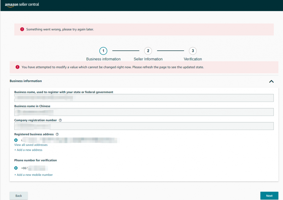Focus the Business name in Chinese field
The height and width of the screenshot is (200, 283).
pyautogui.click(x=144, y=112)
